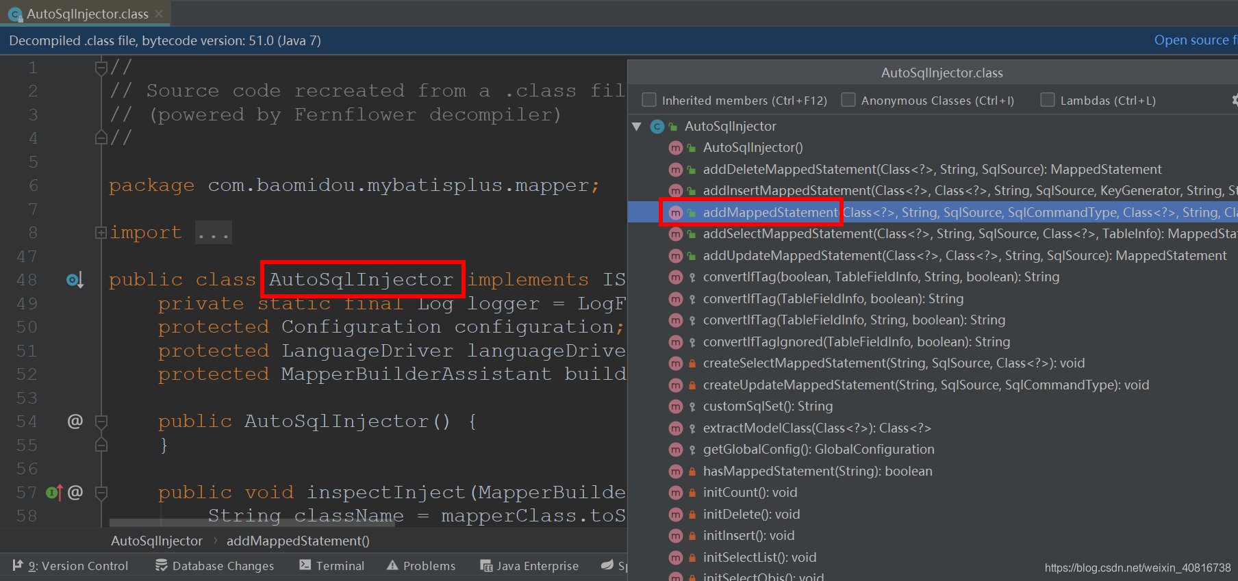This screenshot has width=1238, height=581.
Task: Select extractModelClass method entry
Action: [x=817, y=428]
